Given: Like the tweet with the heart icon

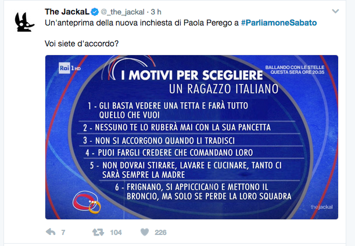Looking at the screenshot, I should (144, 232).
